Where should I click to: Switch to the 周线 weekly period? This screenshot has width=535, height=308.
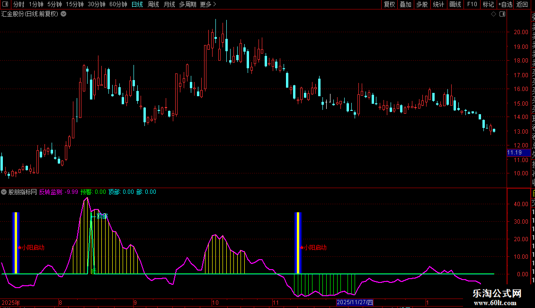tap(153, 5)
